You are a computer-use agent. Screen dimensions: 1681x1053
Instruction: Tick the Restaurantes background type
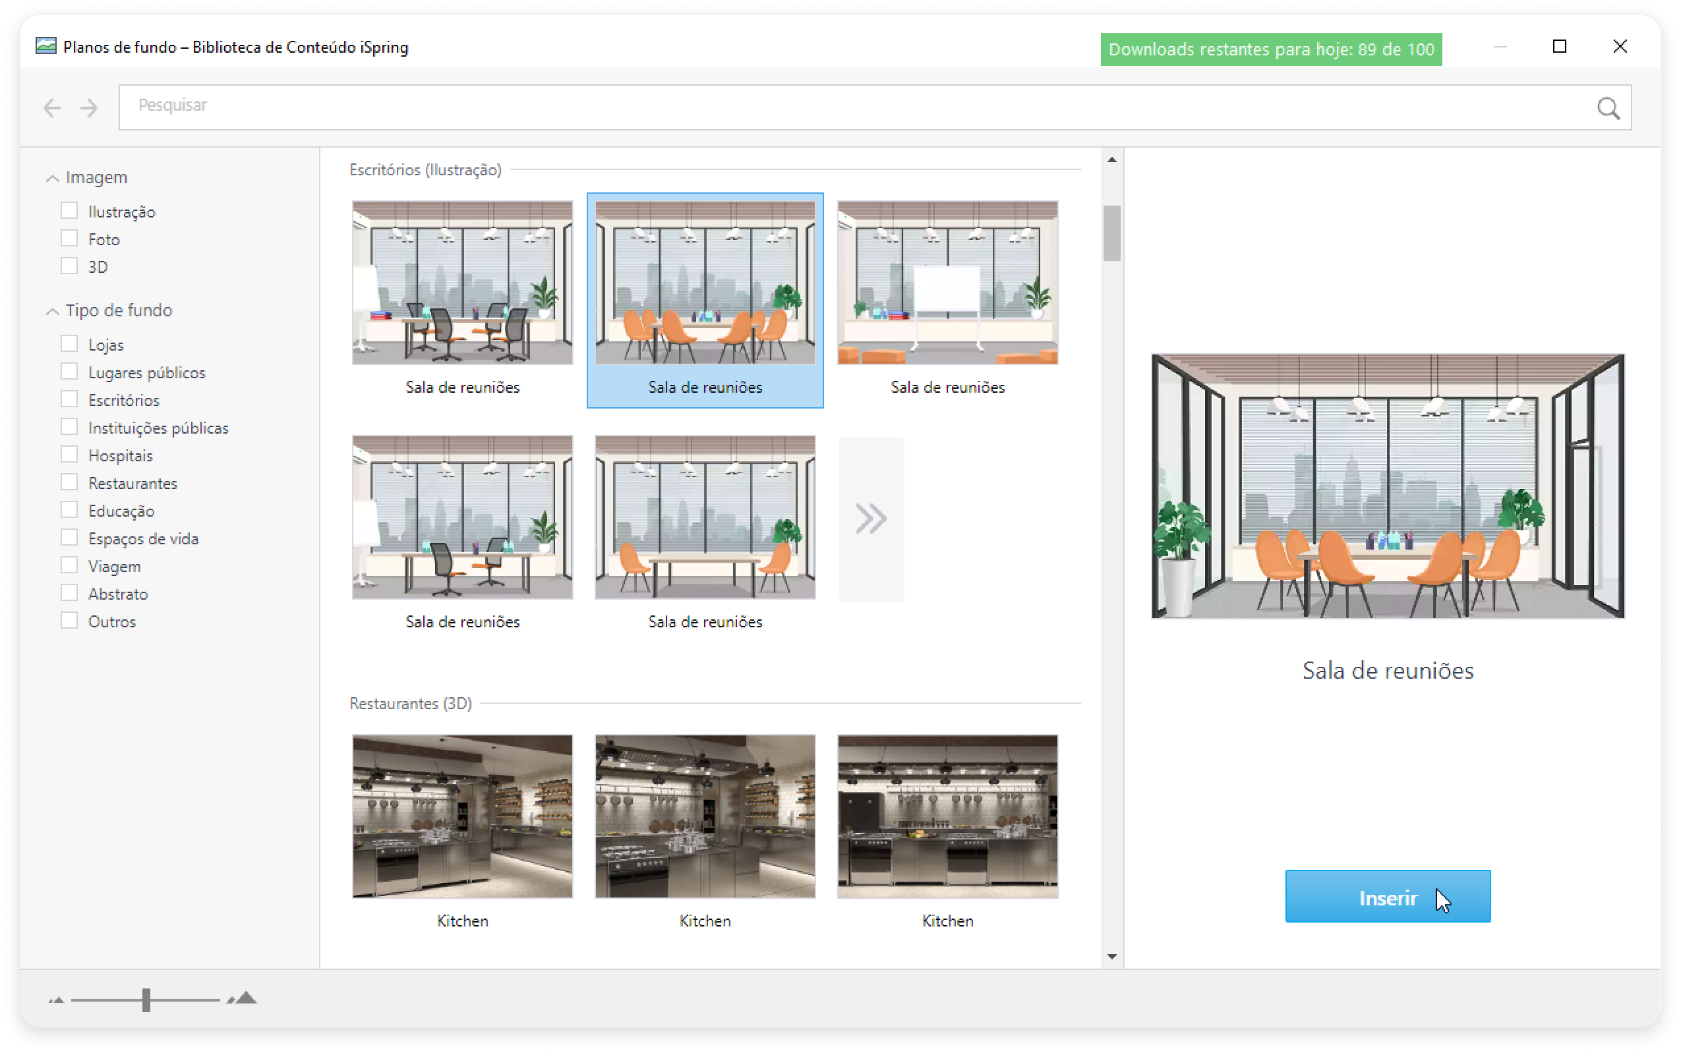point(69,482)
